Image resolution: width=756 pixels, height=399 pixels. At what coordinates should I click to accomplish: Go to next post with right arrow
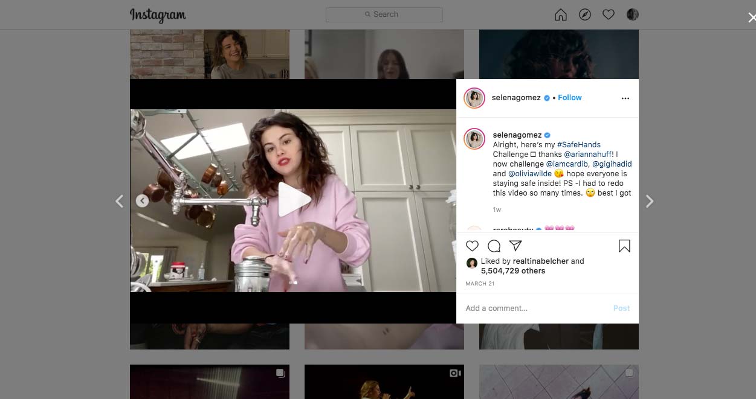point(650,201)
